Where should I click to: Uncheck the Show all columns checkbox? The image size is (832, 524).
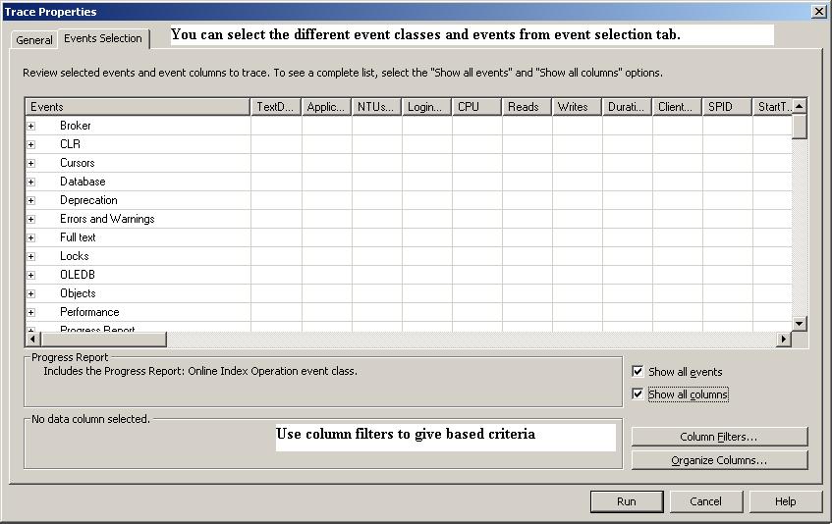point(638,394)
